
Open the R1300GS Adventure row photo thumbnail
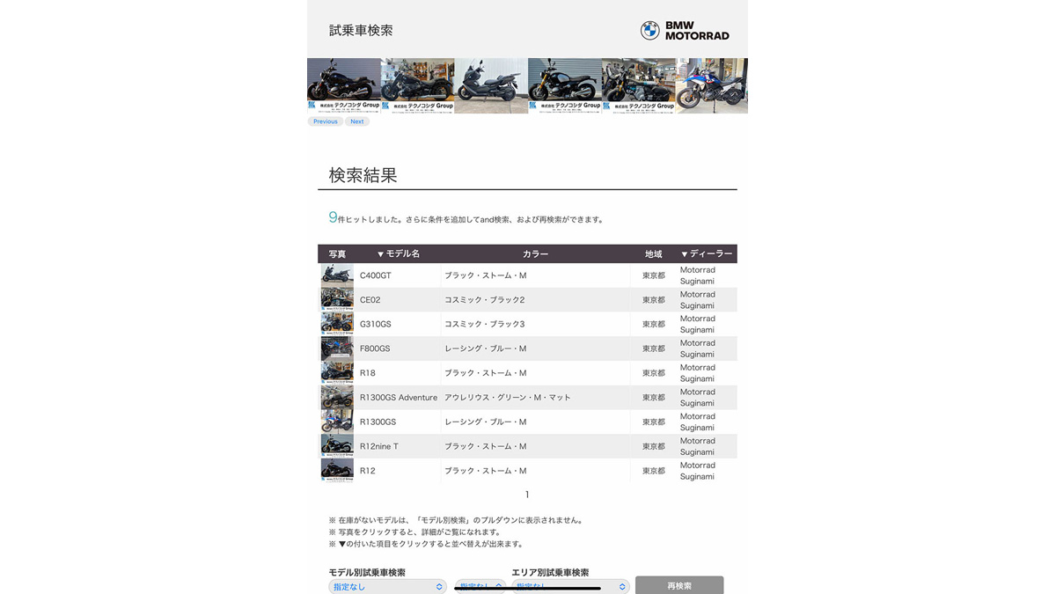[x=337, y=398]
